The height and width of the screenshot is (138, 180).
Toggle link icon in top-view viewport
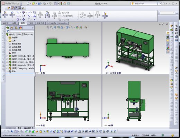point(37,73)
